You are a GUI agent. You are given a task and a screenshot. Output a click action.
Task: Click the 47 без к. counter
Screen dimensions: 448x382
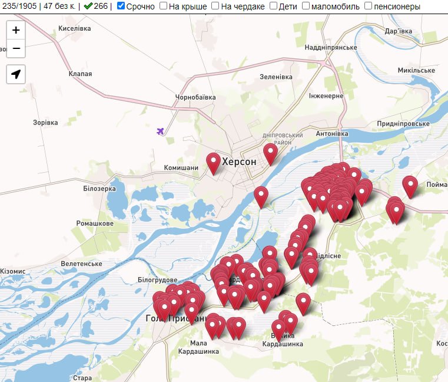pyautogui.click(x=59, y=6)
